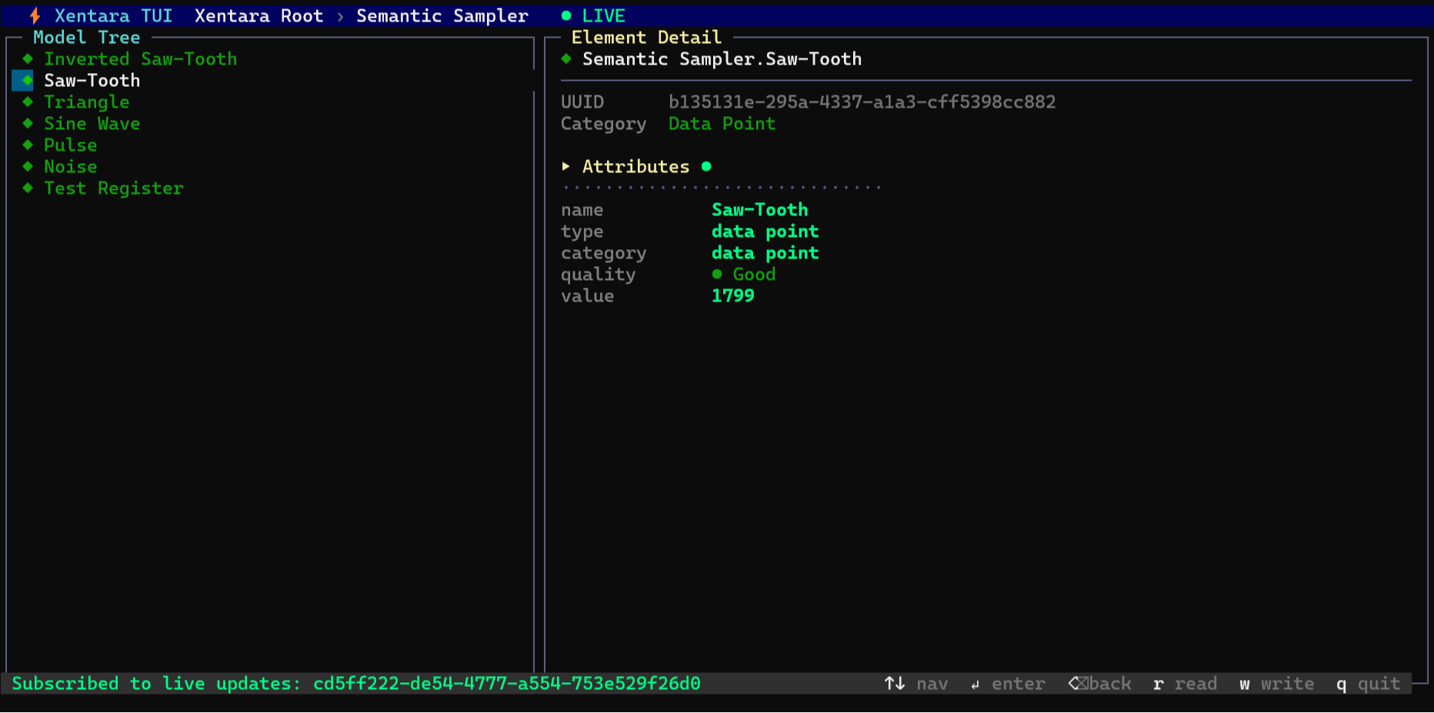Viewport: 1434px width, 713px height.
Task: Click the diamond icon beside Pulse
Action: 28,145
